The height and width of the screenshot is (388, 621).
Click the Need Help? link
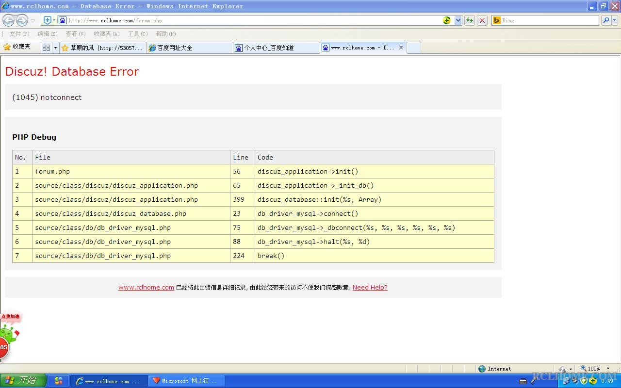(370, 287)
